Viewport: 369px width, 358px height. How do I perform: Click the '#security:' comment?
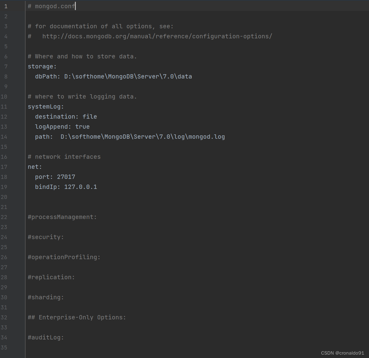[46, 237]
